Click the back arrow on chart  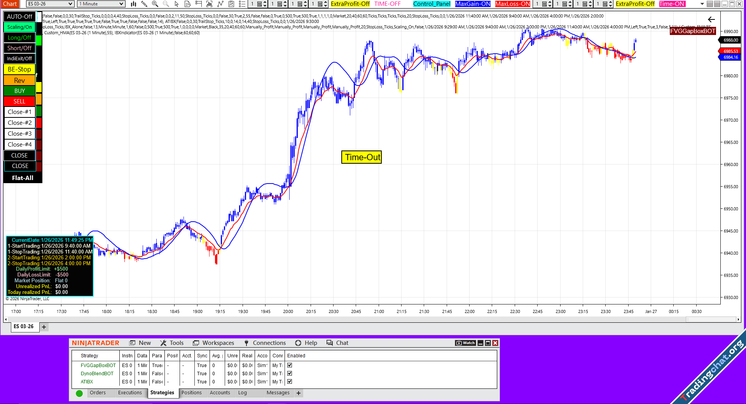pyautogui.click(x=711, y=19)
